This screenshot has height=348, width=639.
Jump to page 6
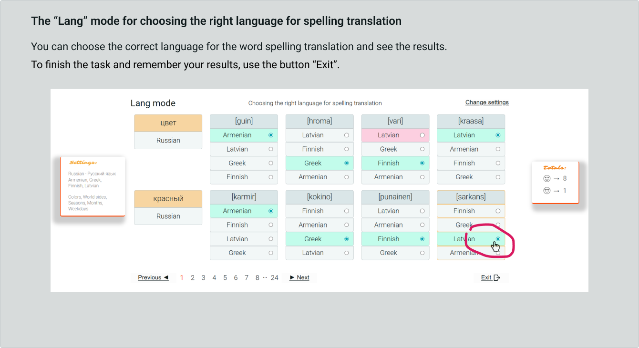point(236,277)
